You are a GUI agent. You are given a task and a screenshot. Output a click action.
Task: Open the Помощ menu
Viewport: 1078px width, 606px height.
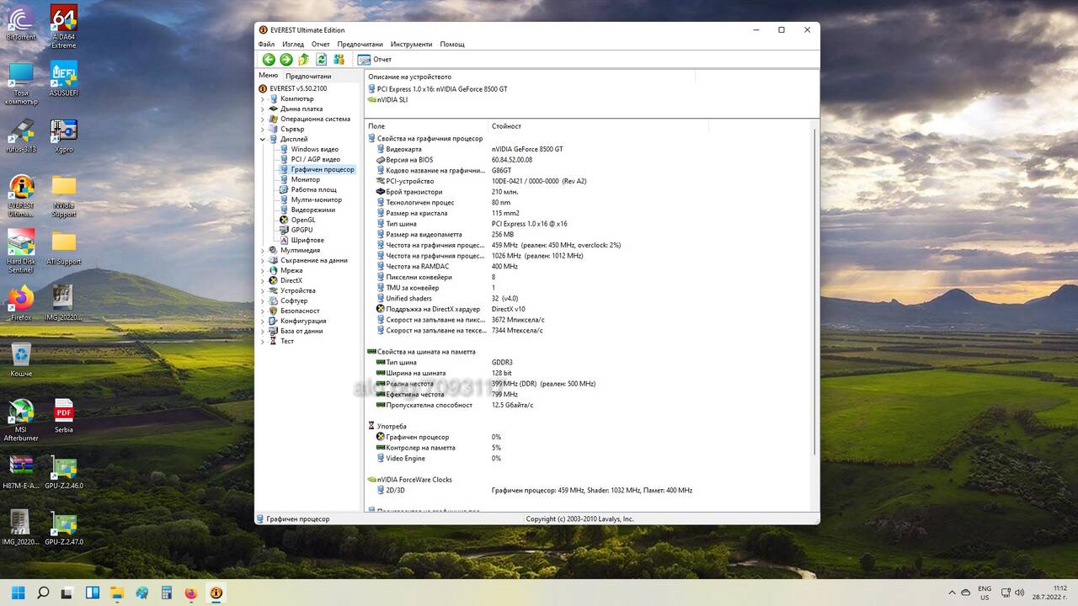tap(452, 44)
